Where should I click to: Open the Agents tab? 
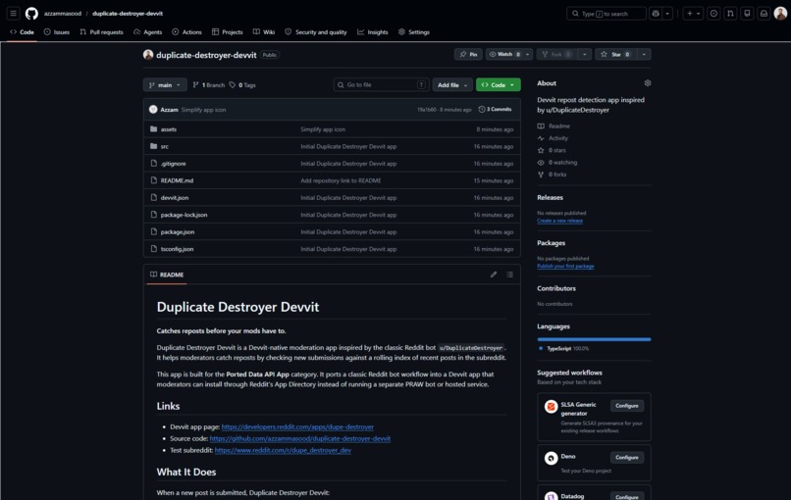click(x=148, y=32)
